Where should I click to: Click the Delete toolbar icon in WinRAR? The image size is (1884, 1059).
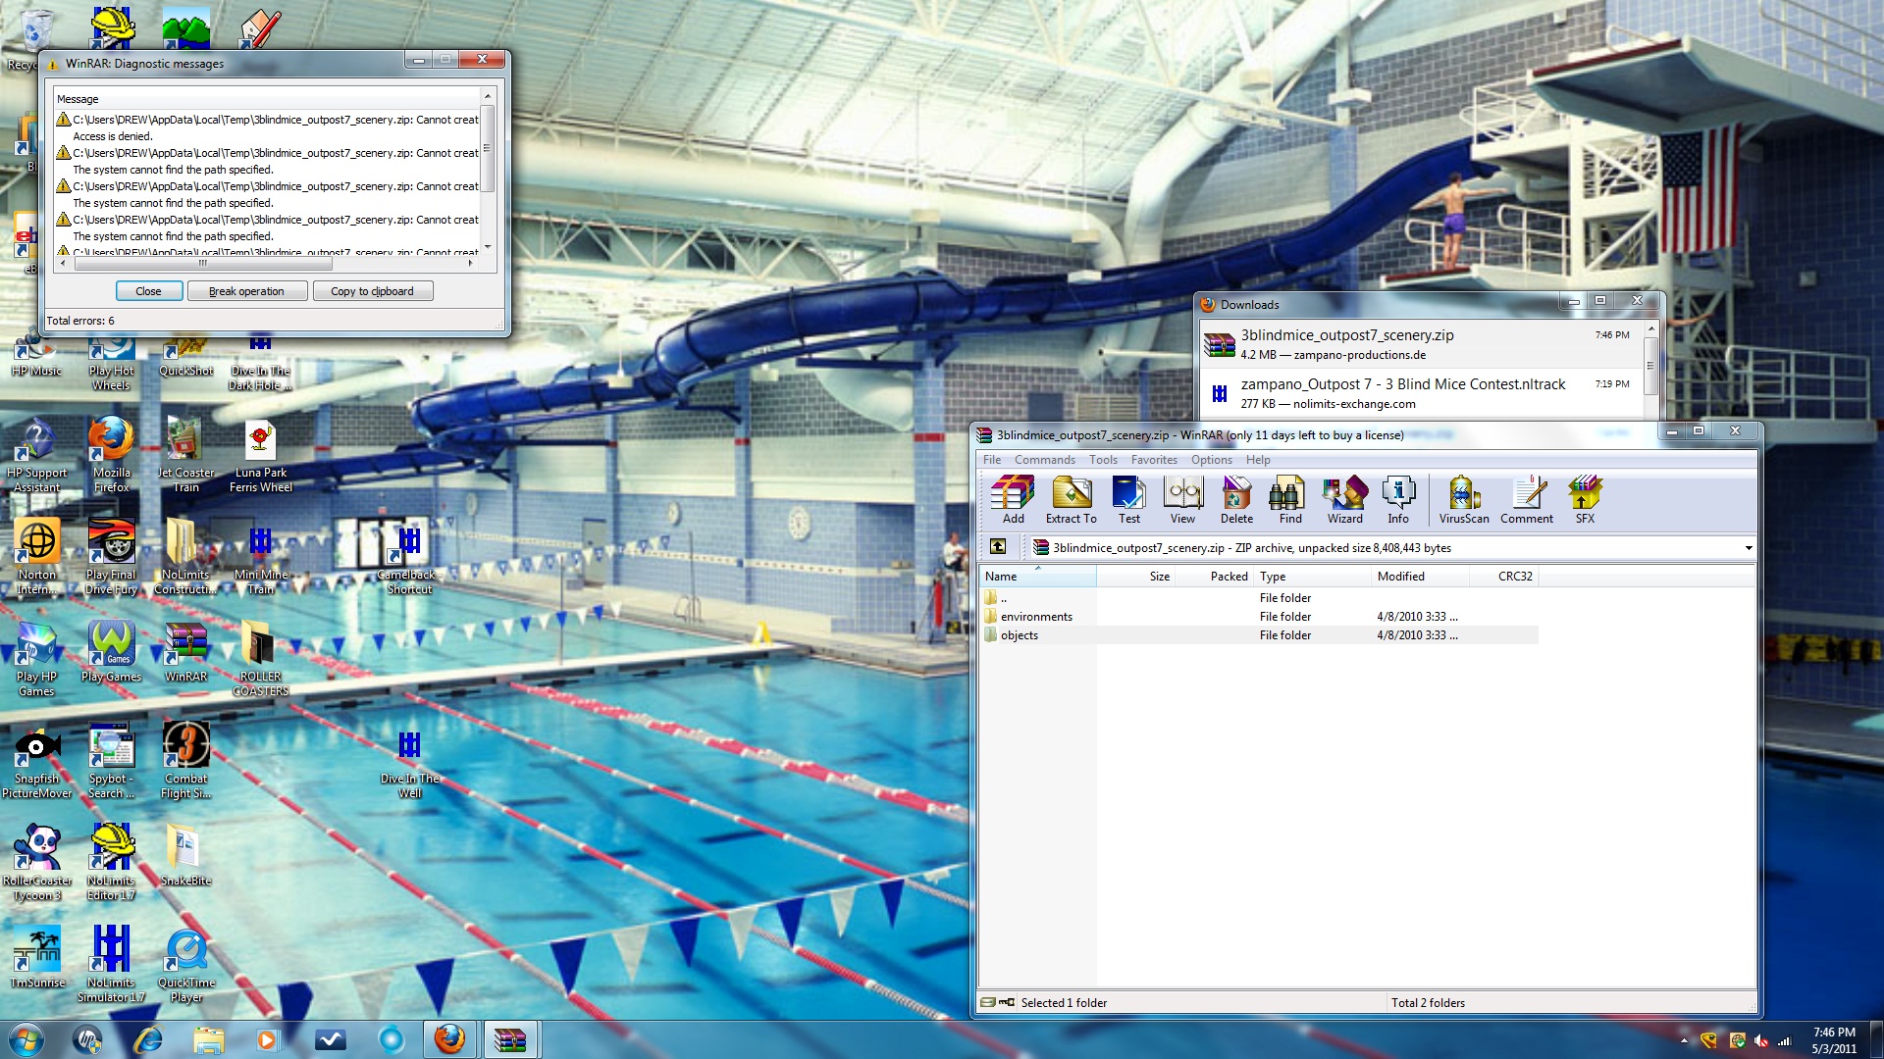1236,499
